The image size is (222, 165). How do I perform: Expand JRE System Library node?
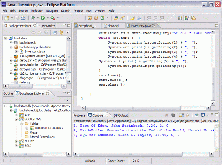[x=11, y=56]
